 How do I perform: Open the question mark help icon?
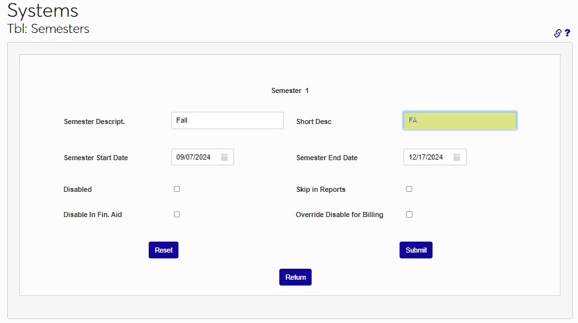point(568,33)
